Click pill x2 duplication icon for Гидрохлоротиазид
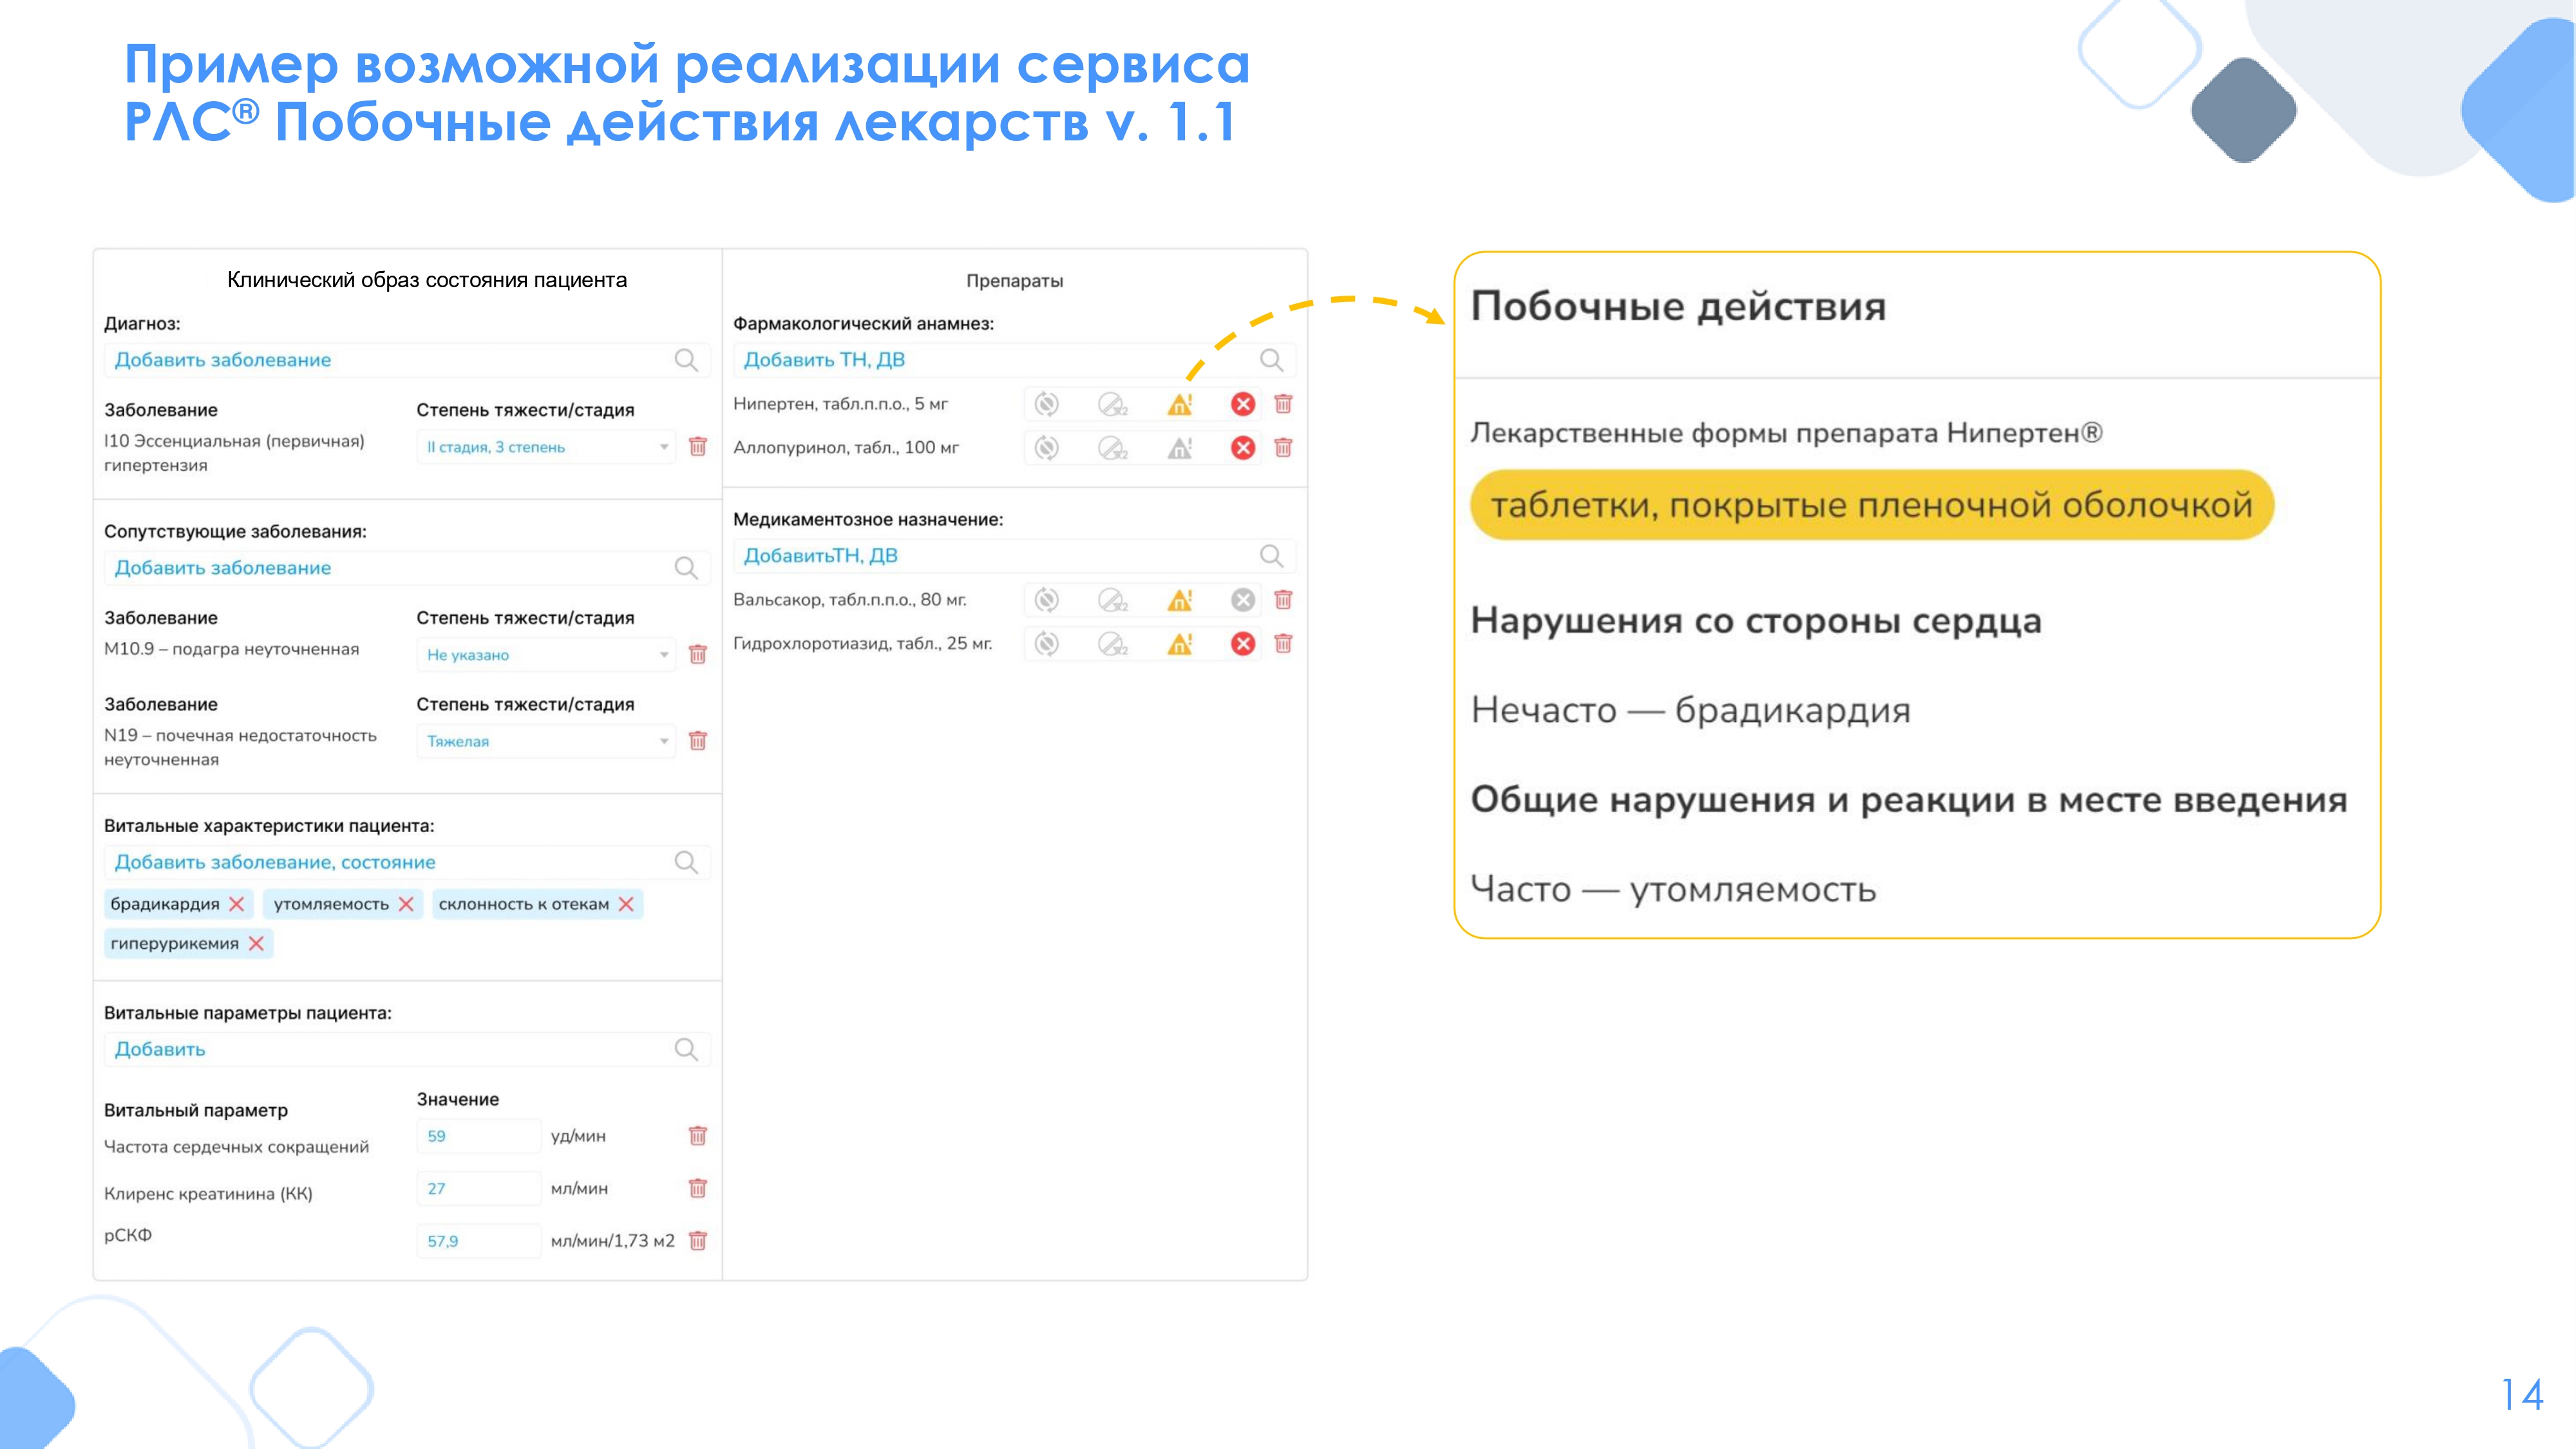Viewport: 2576px width, 1449px height. point(1112,644)
